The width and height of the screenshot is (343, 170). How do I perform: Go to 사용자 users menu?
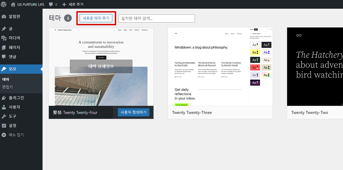point(14,107)
